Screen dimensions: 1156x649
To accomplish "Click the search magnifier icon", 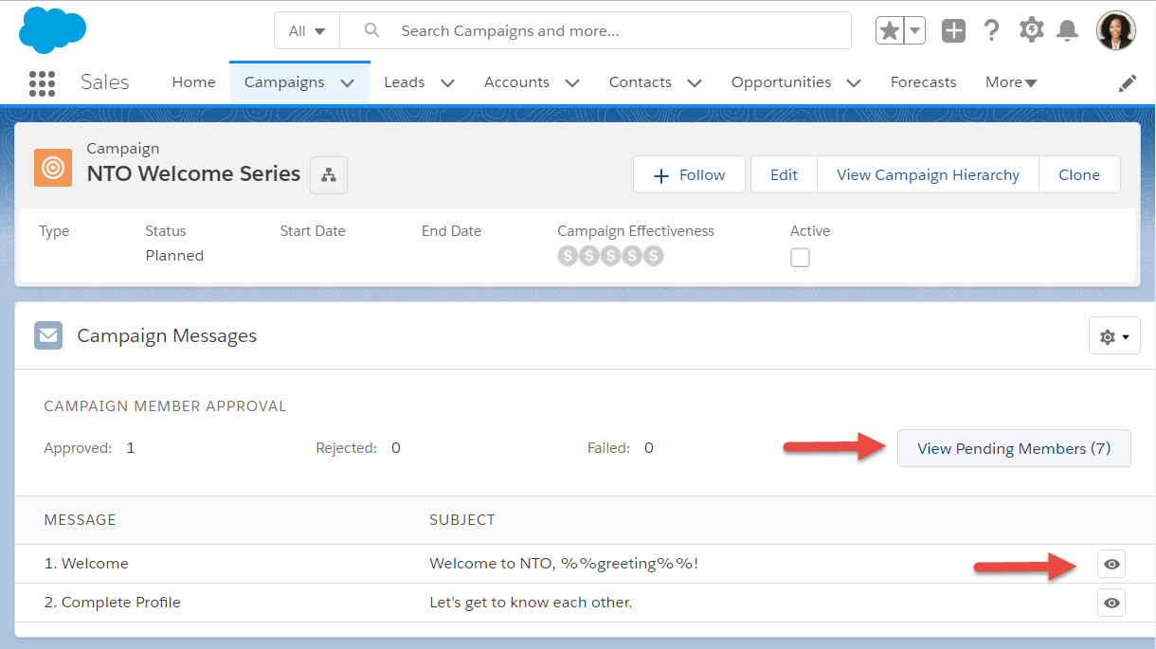I will 371,30.
